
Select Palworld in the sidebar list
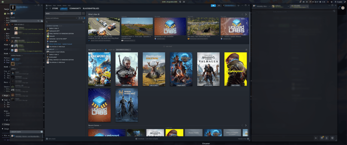tap(52, 36)
